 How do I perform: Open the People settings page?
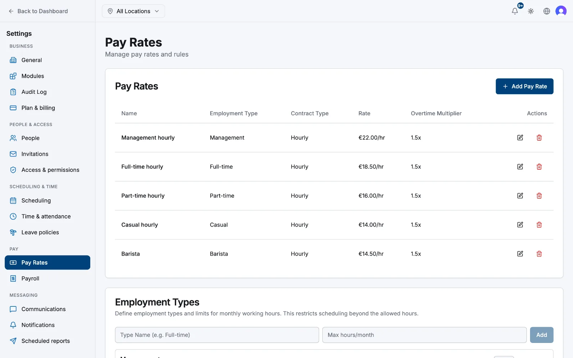47,138
